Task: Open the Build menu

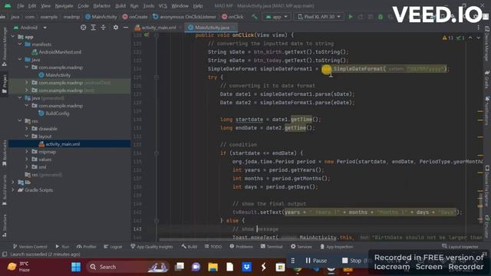Action: point(120,5)
